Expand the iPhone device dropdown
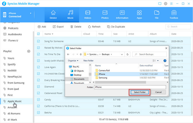This screenshot has height=123, width=193. tap(31, 13)
